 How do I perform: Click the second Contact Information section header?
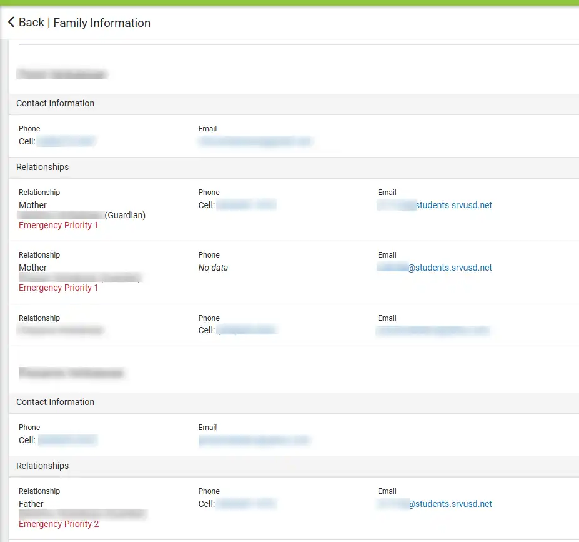click(55, 402)
